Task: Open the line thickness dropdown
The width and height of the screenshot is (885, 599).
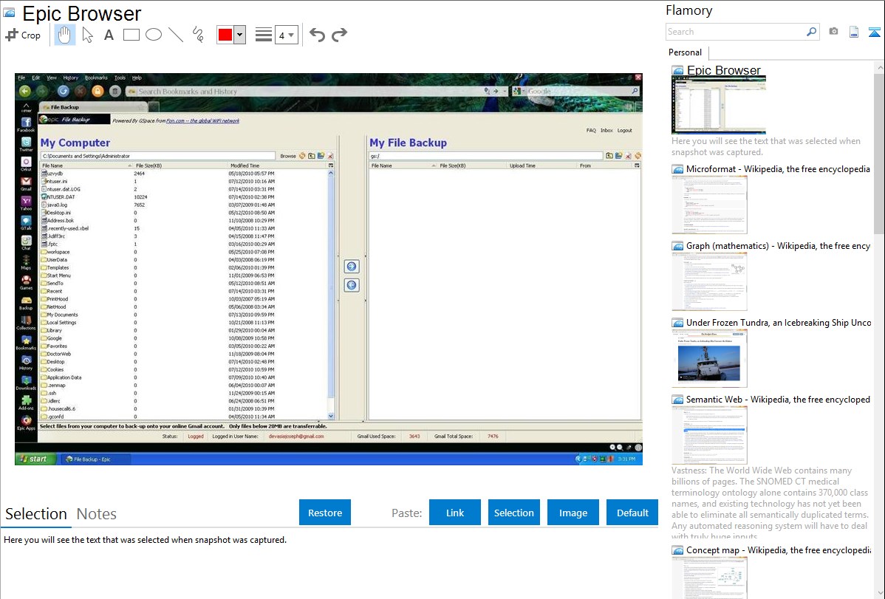Action: (286, 35)
